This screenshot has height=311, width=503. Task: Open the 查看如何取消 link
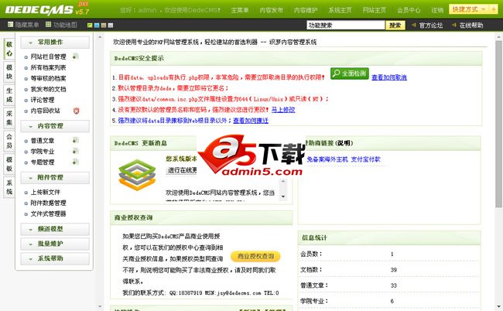click(389, 77)
